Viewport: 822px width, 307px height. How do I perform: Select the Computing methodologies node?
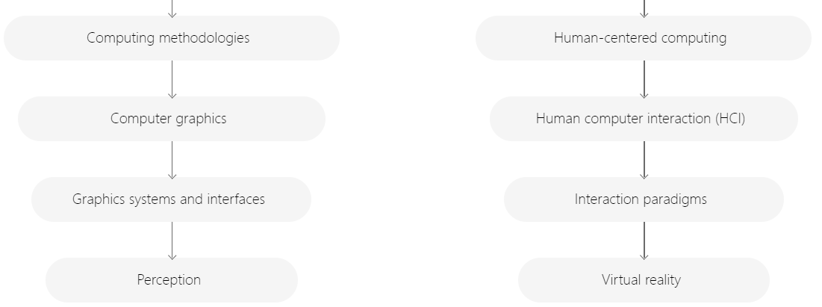click(172, 38)
